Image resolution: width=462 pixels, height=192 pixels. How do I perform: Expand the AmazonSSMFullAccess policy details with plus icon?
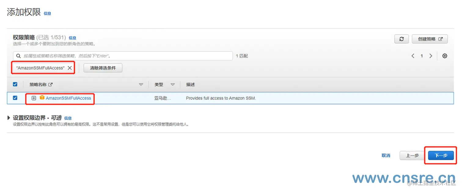click(34, 98)
